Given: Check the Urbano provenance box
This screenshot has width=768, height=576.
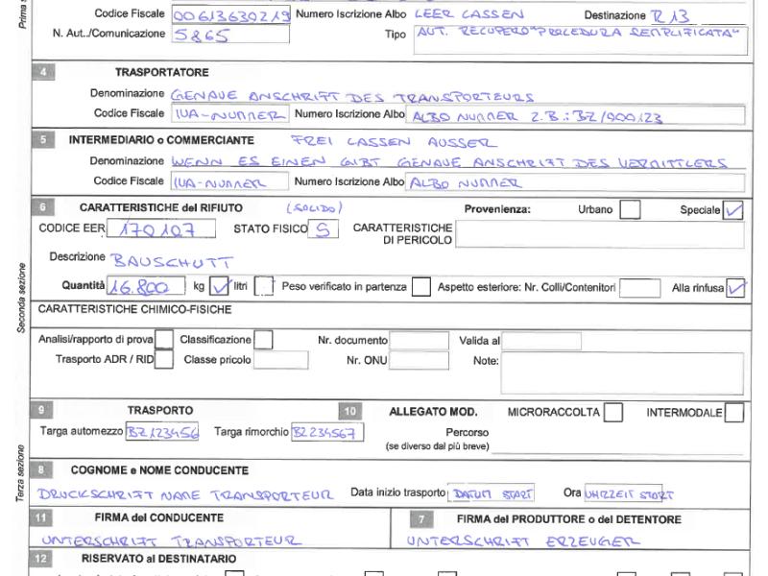Looking at the screenshot, I should point(630,209).
